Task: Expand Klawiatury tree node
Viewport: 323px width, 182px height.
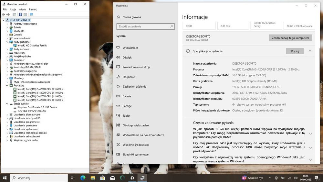Action: (7, 53)
